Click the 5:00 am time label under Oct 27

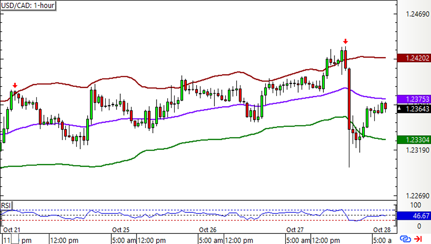click(x=298, y=240)
